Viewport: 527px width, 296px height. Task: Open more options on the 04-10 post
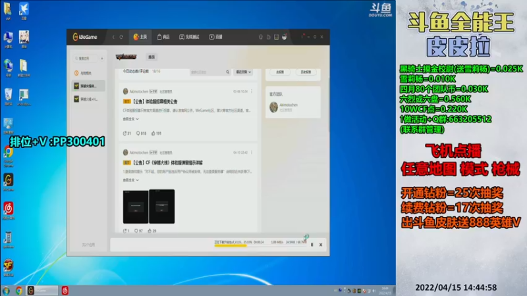click(252, 153)
